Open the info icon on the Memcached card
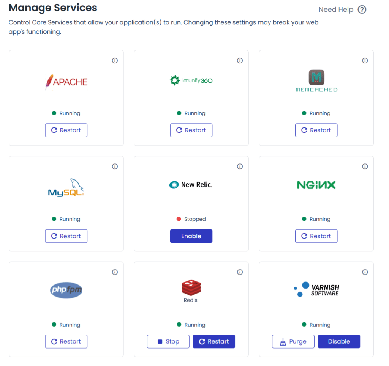389x366 pixels. coord(365,61)
